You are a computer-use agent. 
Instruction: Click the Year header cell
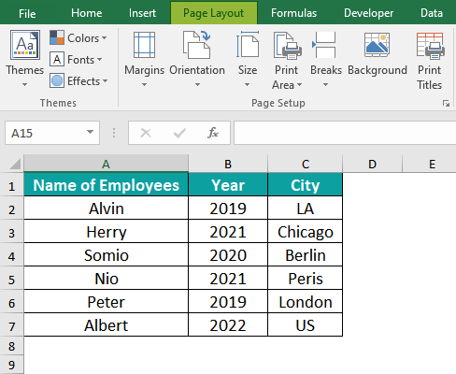(x=228, y=185)
